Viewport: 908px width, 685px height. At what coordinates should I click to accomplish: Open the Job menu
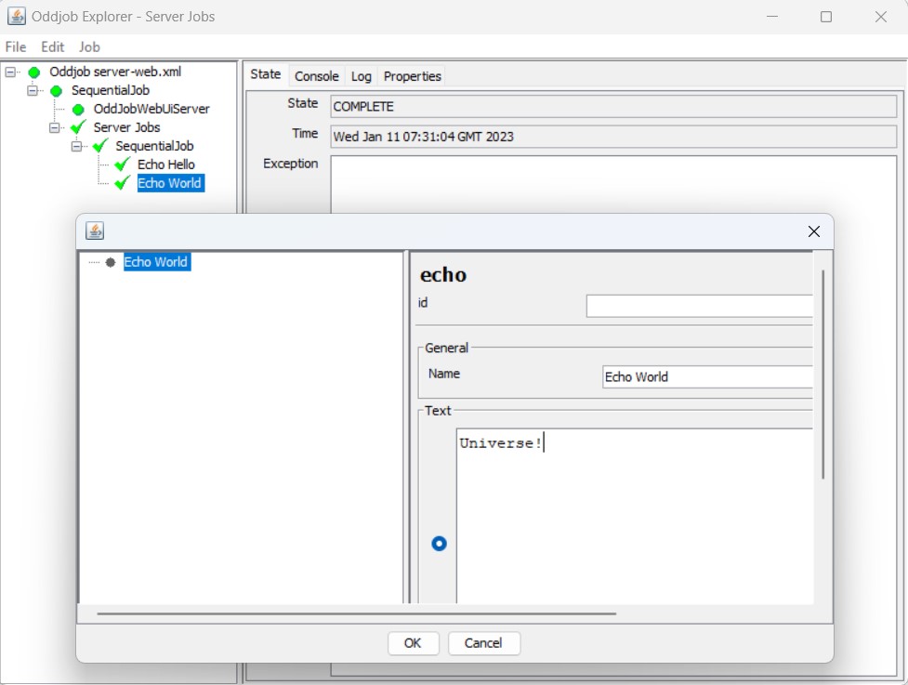tap(89, 46)
